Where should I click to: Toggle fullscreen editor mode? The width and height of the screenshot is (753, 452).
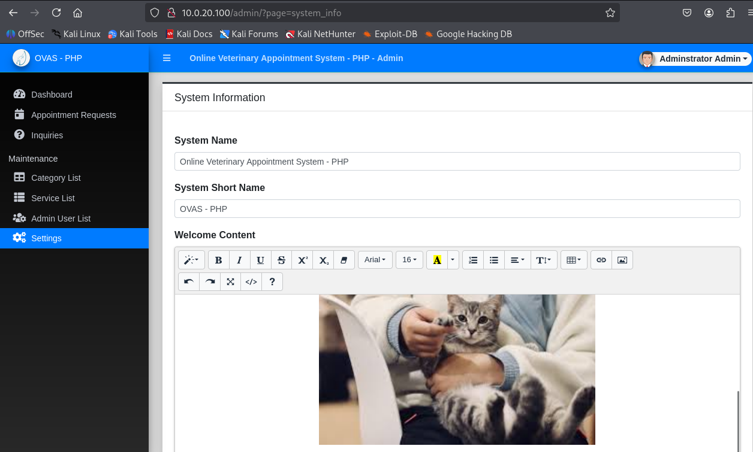tap(230, 281)
